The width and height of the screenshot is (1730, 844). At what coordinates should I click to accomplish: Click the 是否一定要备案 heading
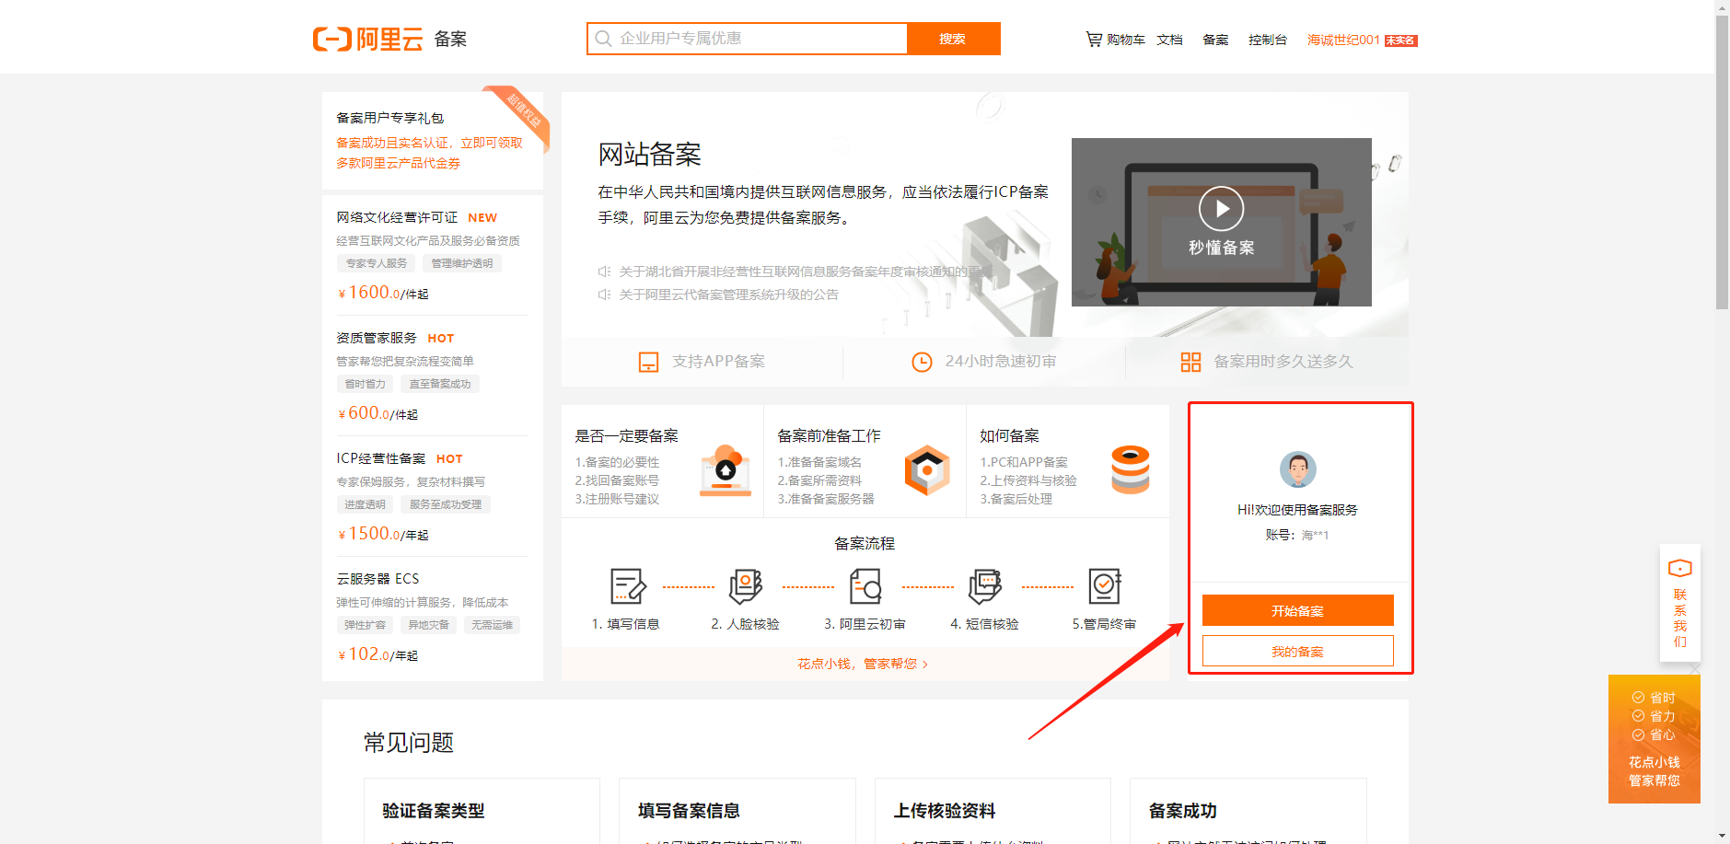pos(627,435)
